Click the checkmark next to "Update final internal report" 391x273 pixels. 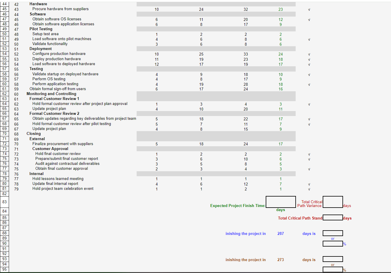[x=309, y=184]
